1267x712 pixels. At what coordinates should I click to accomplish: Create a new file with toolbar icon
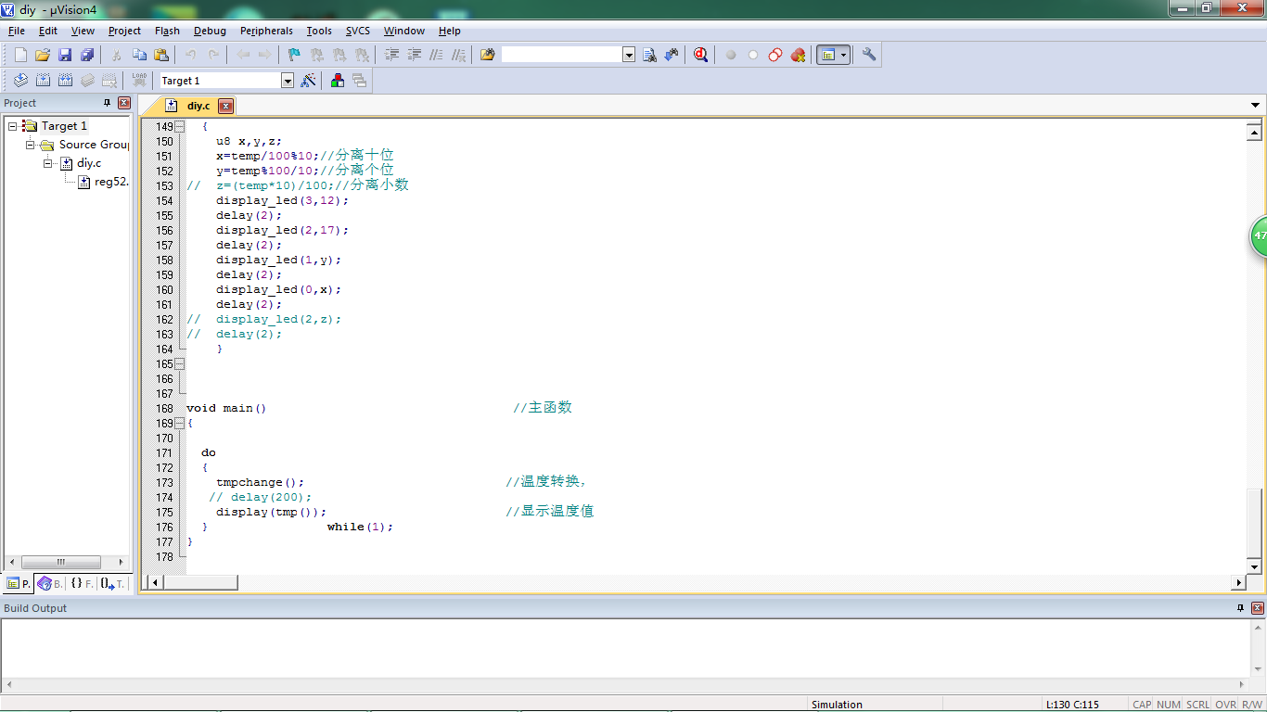20,55
